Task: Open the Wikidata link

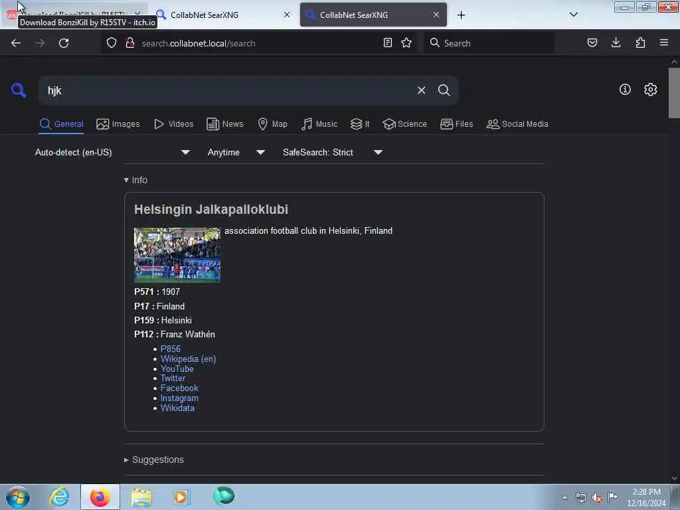Action: pyautogui.click(x=177, y=408)
